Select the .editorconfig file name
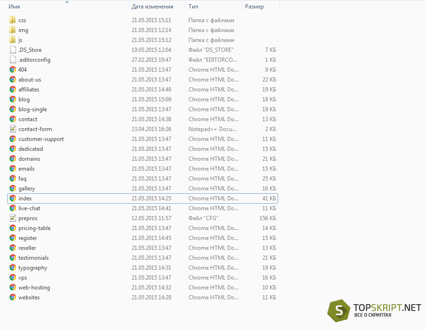 (34, 60)
